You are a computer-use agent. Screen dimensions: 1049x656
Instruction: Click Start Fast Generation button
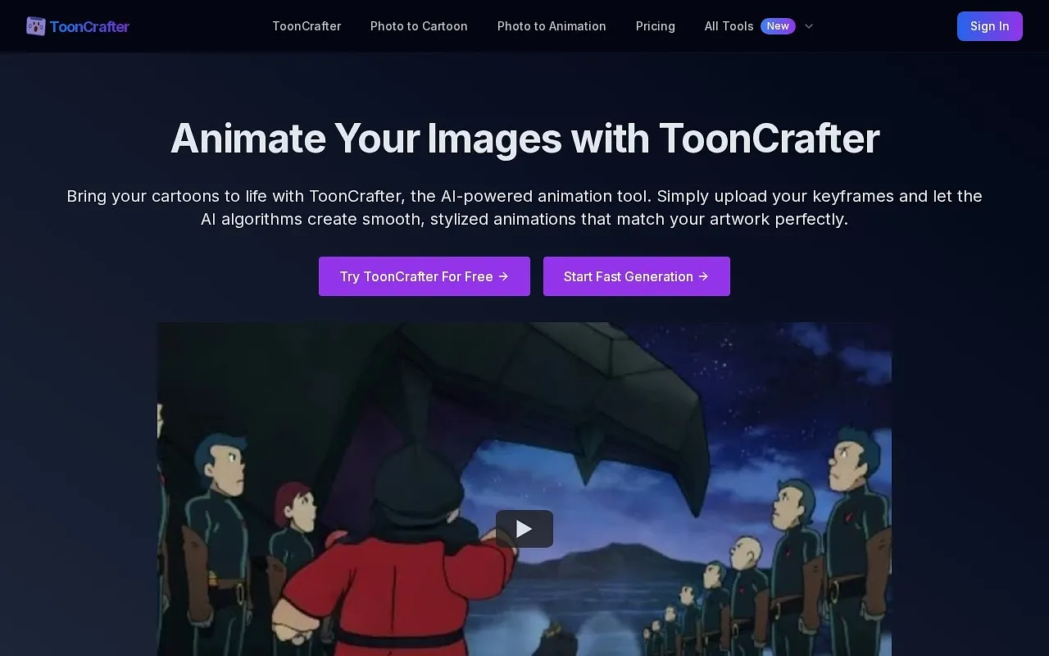[x=637, y=276]
